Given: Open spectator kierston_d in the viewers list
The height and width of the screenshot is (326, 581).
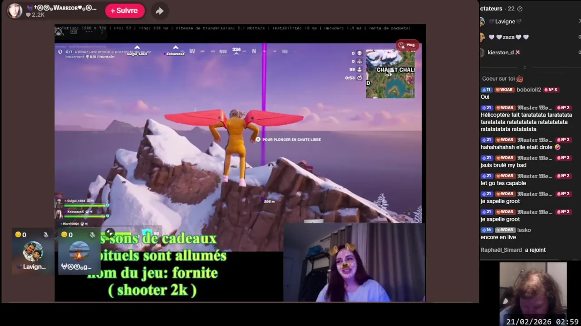Looking at the screenshot, I should pos(503,53).
